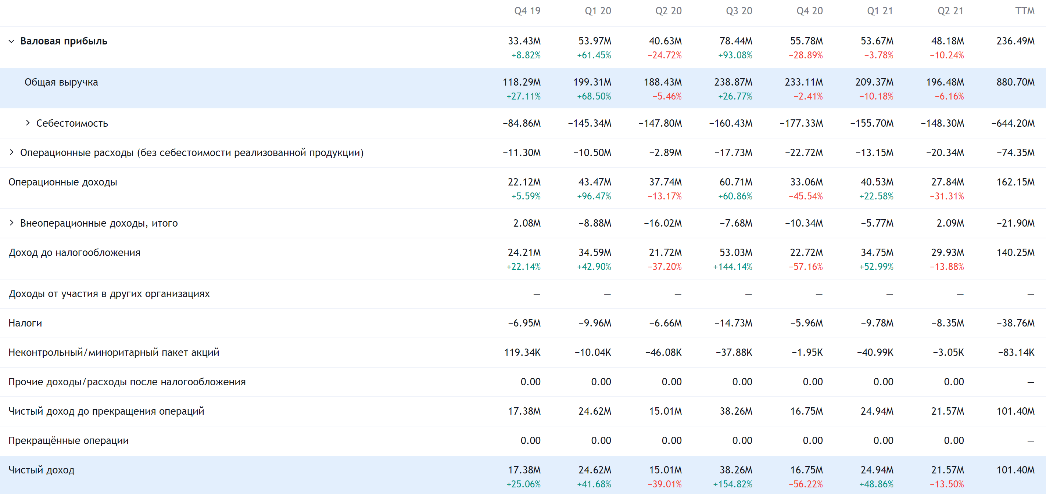Click minority interest value −83.14K

pos(1016,353)
